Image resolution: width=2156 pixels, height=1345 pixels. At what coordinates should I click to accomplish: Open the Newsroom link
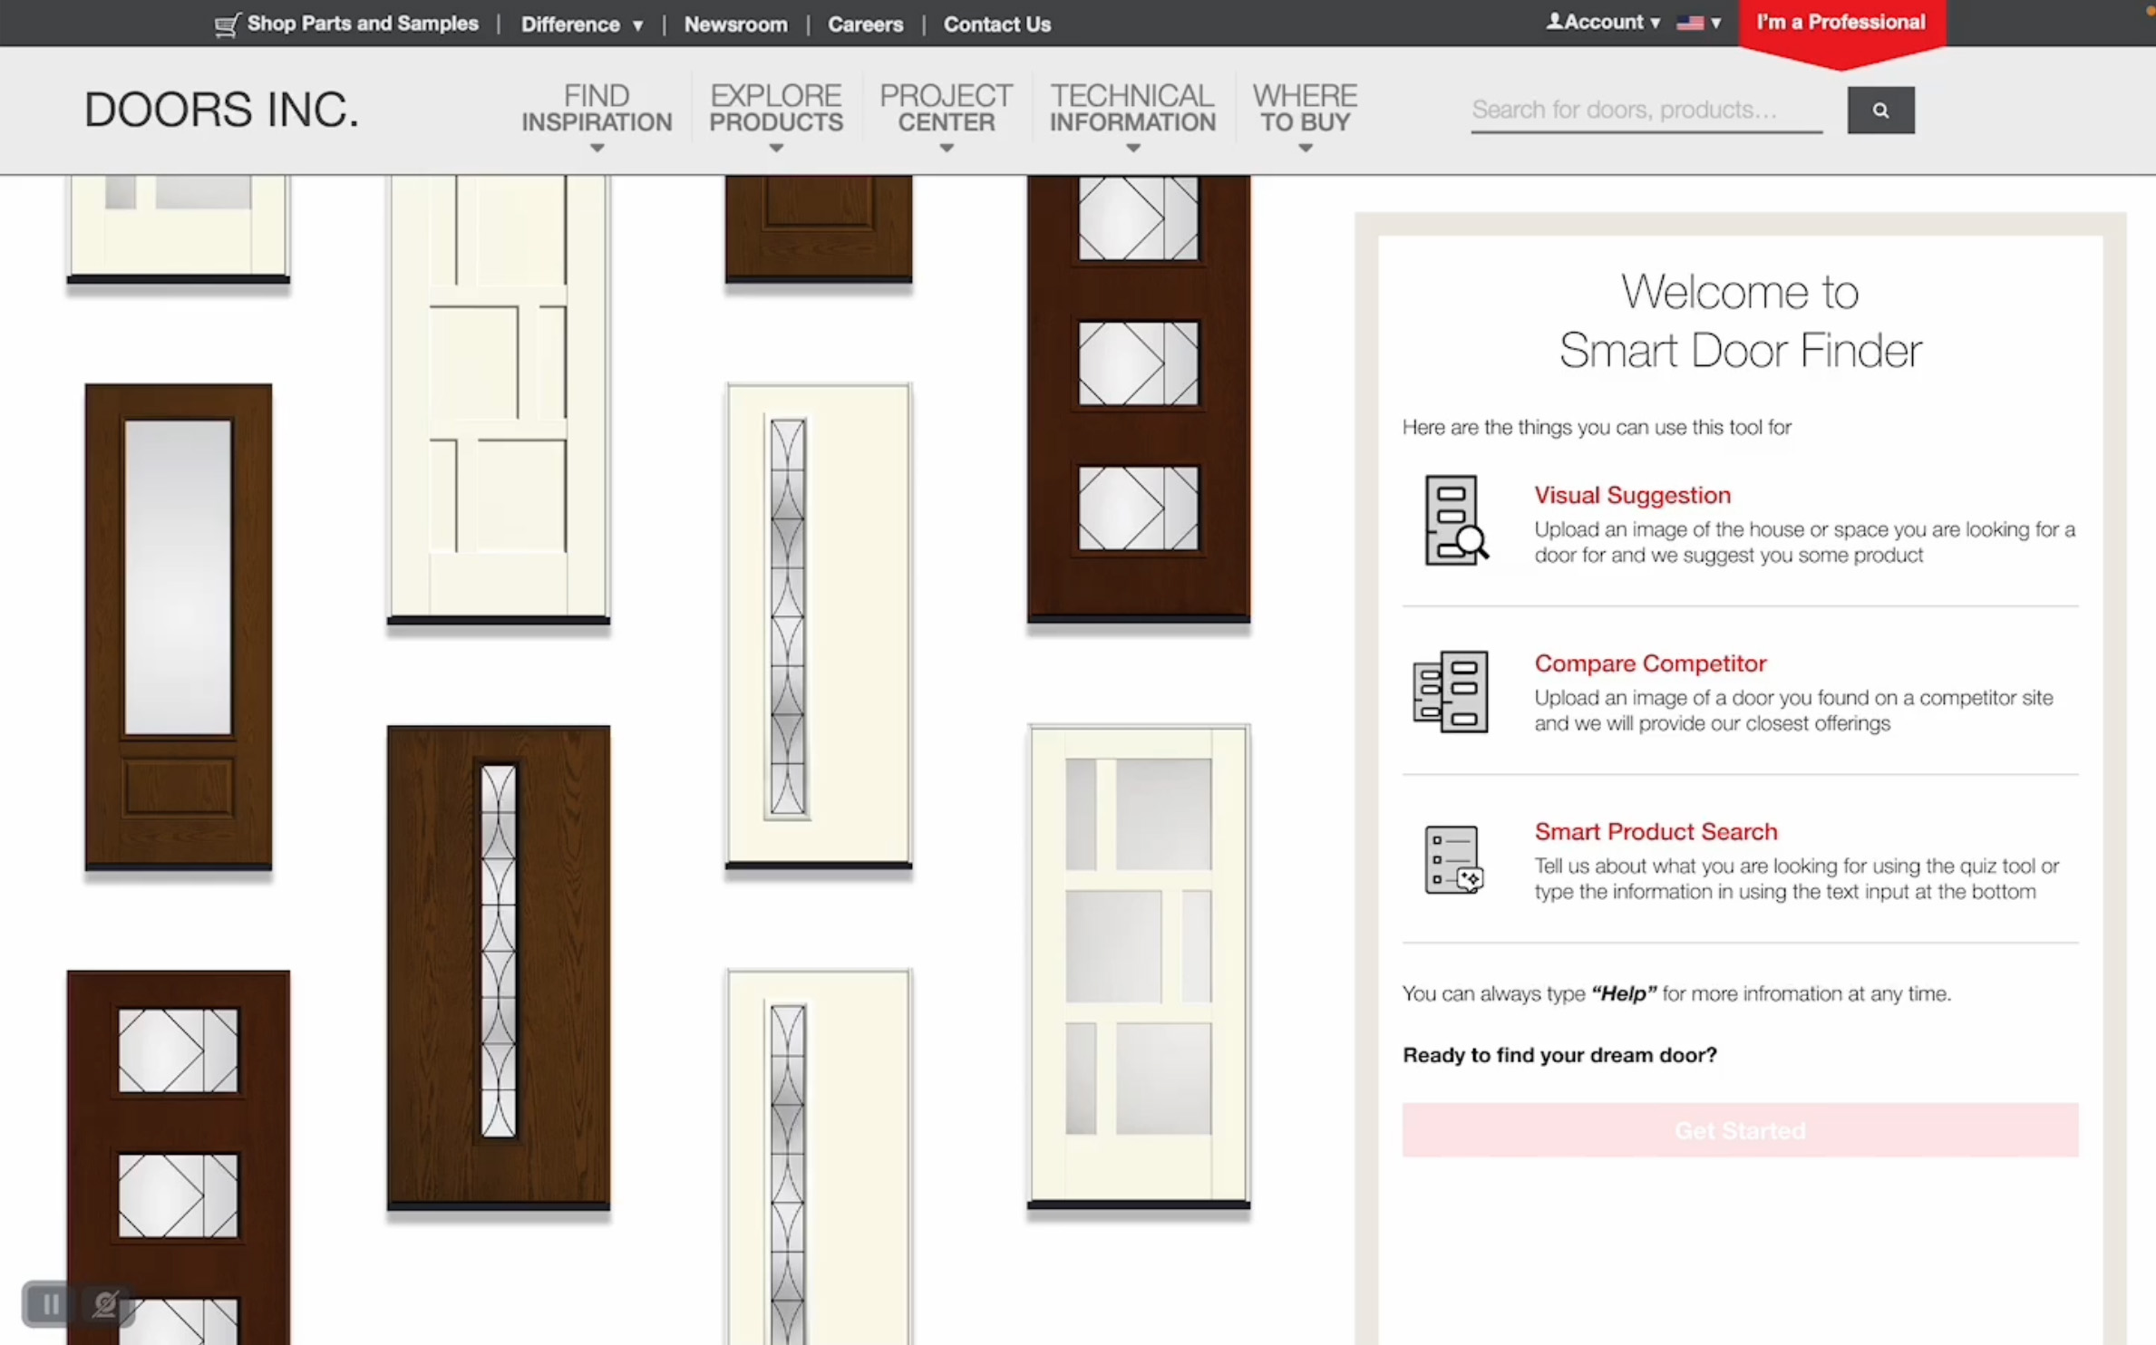[735, 24]
